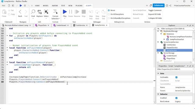
Task: Collapse the ReplicatedStorage tree node
Action: click(158, 31)
